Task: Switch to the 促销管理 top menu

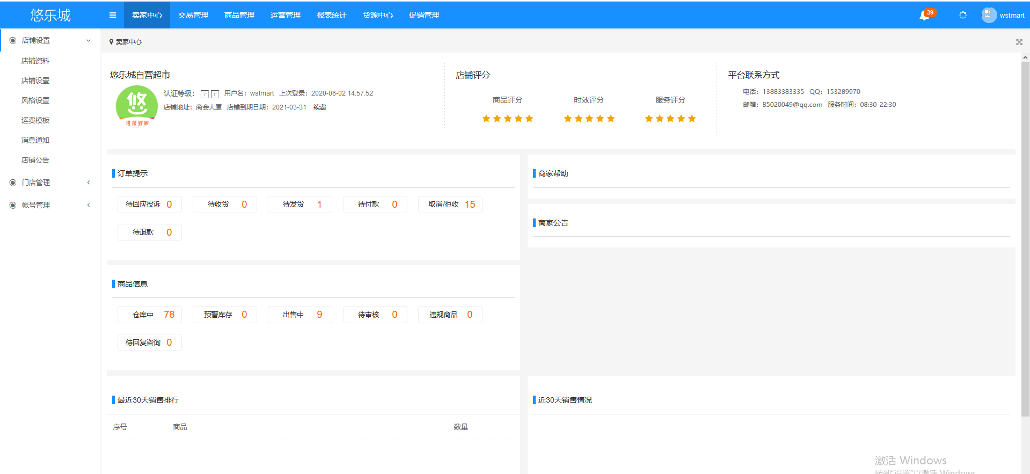Action: 424,15
